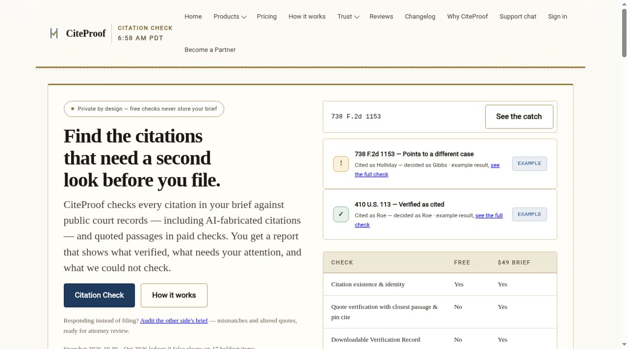The image size is (628, 349).
Task: Open the Reviews page
Action: tap(382, 17)
